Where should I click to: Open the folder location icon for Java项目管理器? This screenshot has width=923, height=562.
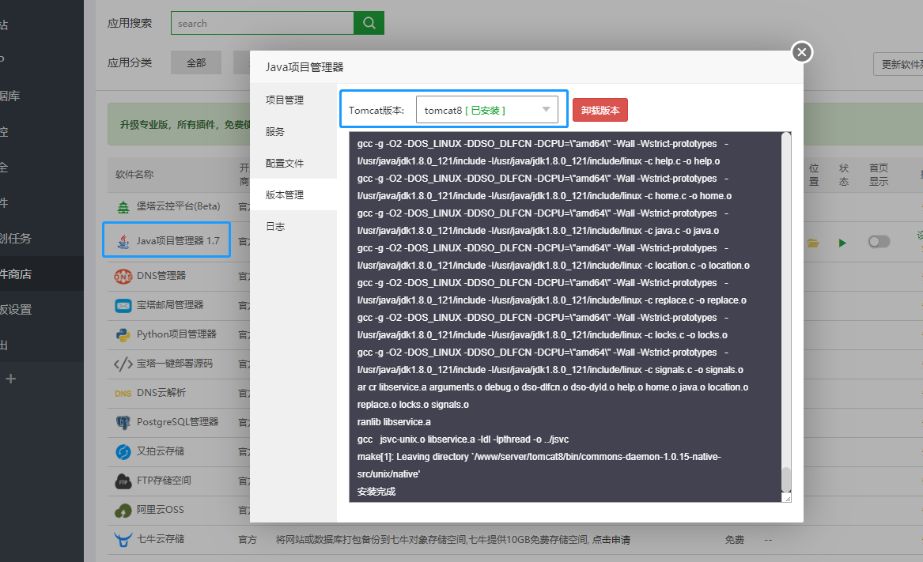813,243
